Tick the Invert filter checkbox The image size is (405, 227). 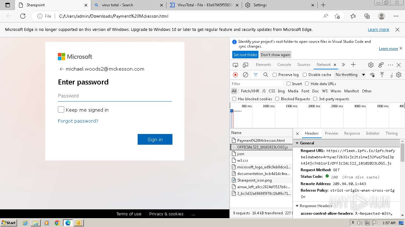coord(289,84)
